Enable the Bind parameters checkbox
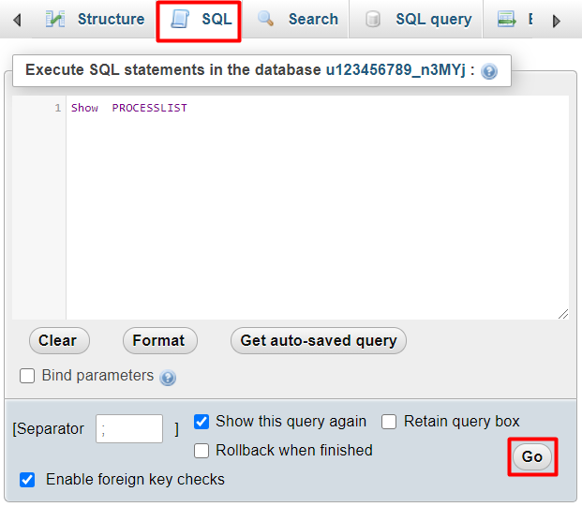This screenshot has width=582, height=507. pos(27,376)
